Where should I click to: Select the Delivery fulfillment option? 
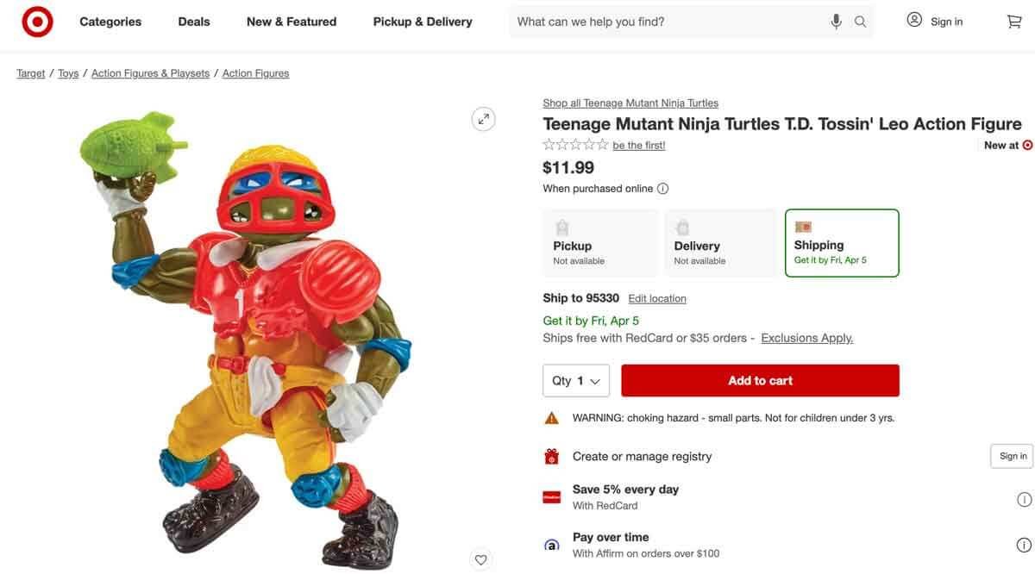(720, 243)
